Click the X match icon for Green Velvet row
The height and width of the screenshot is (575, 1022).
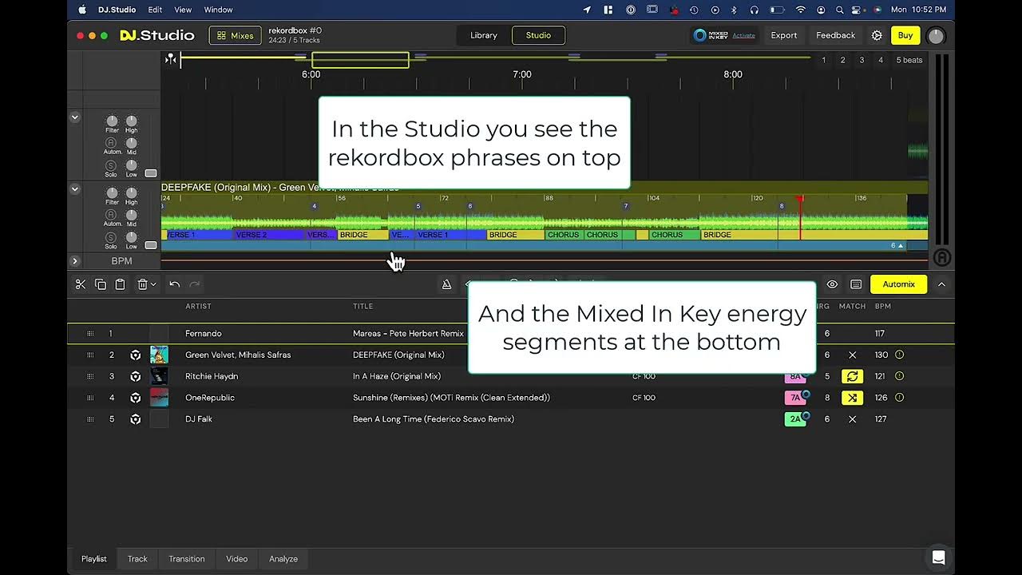(852, 355)
